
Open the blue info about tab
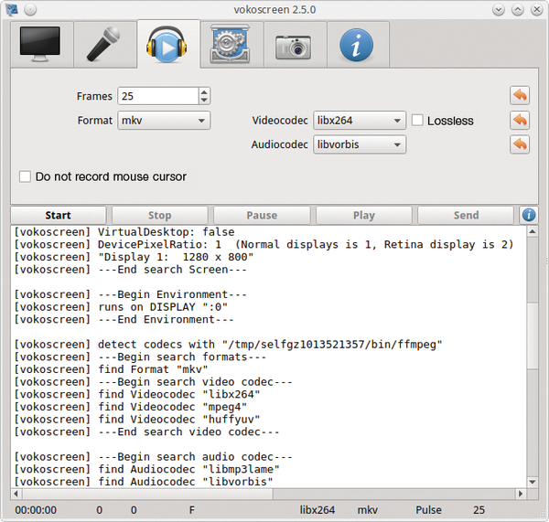(358, 45)
